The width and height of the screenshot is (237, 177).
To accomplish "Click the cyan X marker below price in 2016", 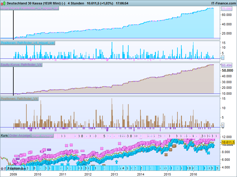I will point(209,153).
